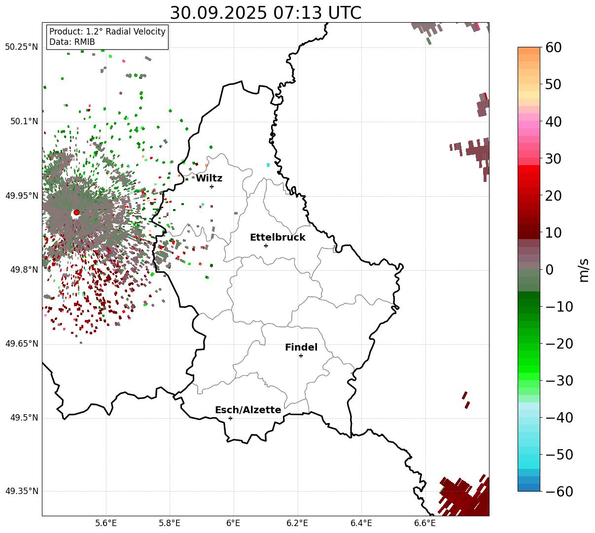Click the 'Ettelbruck' label
The height and width of the screenshot is (533, 595).
tap(278, 238)
